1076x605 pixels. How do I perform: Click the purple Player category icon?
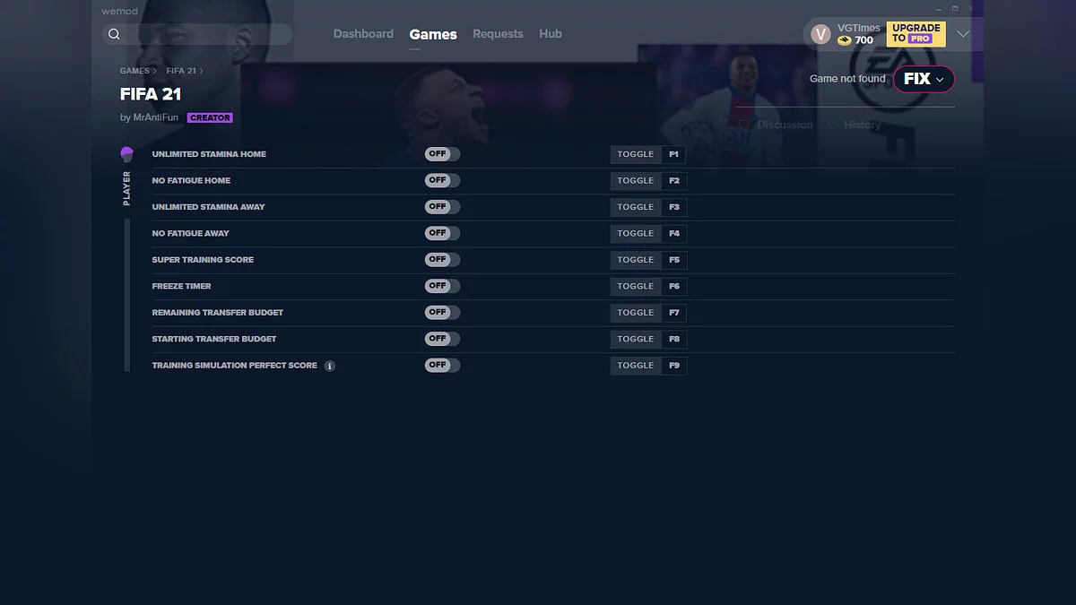[126, 154]
